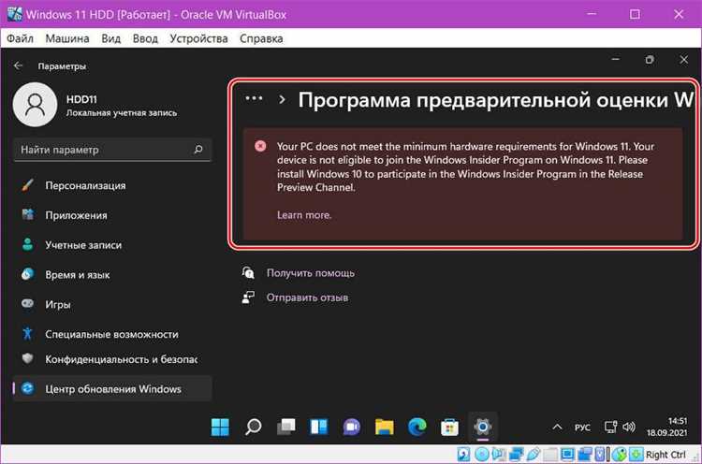Open the Windows Start button in taskbar

click(x=220, y=428)
